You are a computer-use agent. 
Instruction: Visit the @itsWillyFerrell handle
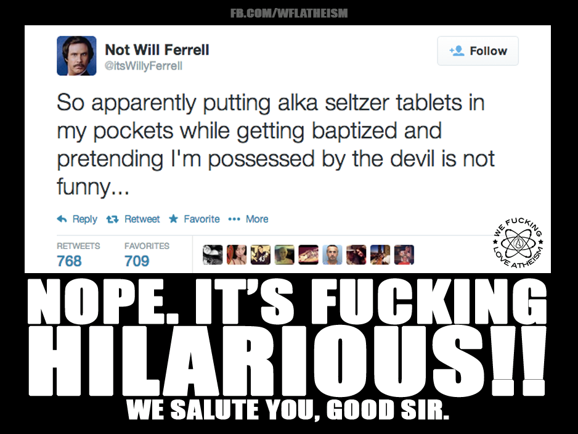(144, 66)
